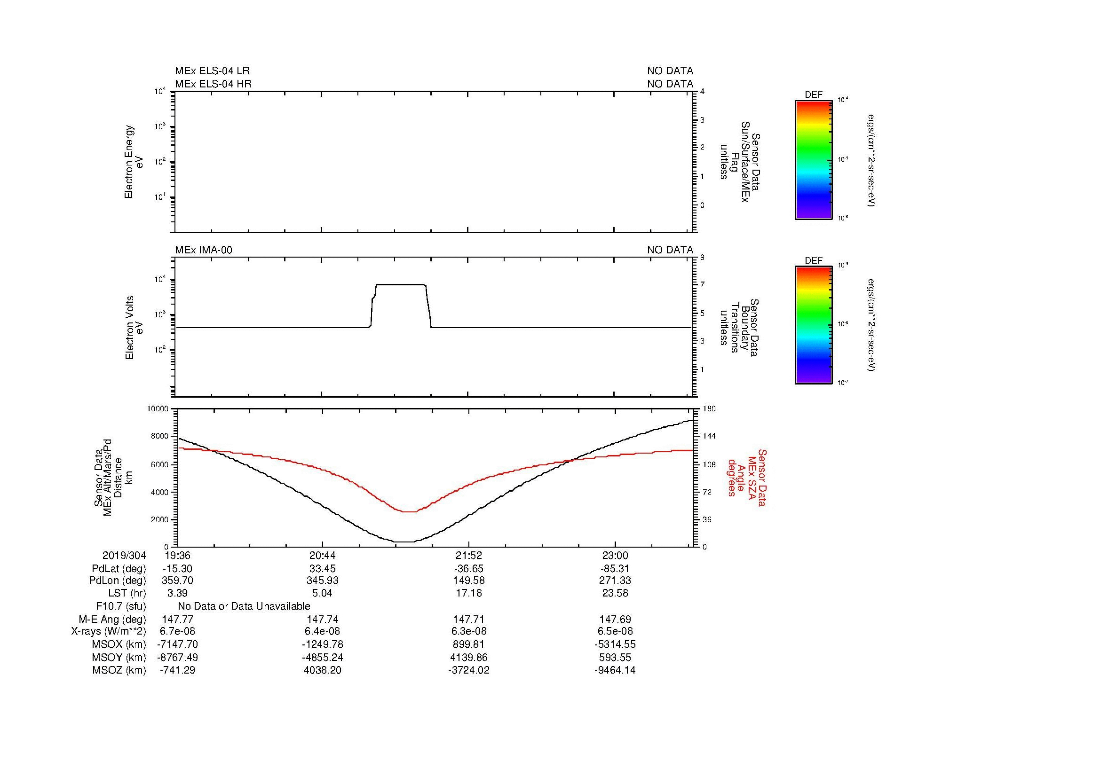Click the MSOY value '-4855.24'
Screen dimensions: 1100x777
pyautogui.click(x=323, y=657)
